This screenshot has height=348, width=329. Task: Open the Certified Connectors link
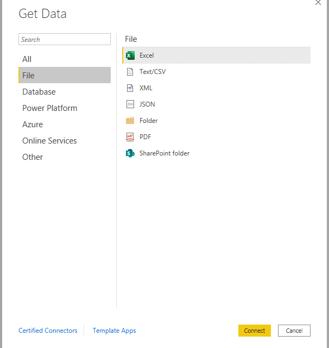48,331
